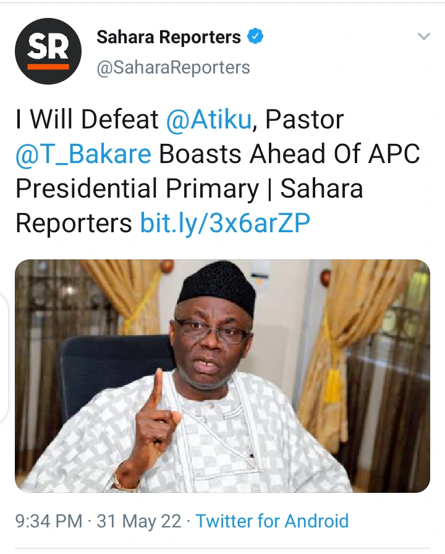Click the eyeglasses in the photo
Viewport: 445px width, 554px height.
point(212,330)
